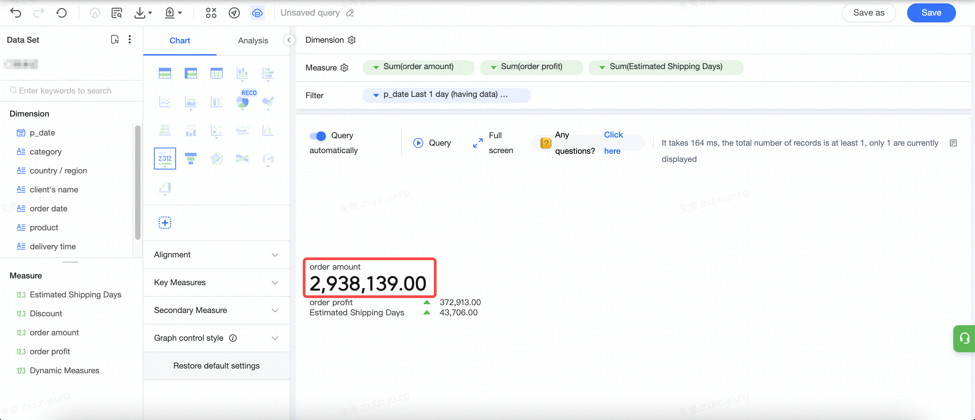This screenshot has width=975, height=420.
Task: Open the Dimension settings gear icon
Action: pyautogui.click(x=352, y=40)
